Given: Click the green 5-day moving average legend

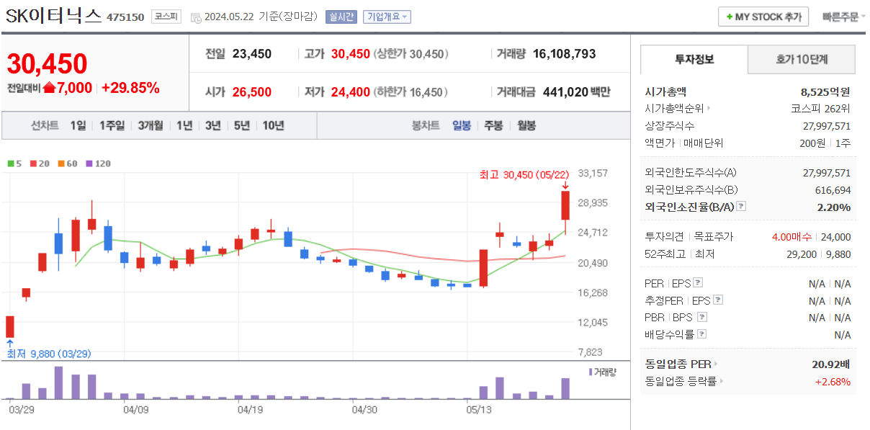Looking at the screenshot, I should (14, 164).
